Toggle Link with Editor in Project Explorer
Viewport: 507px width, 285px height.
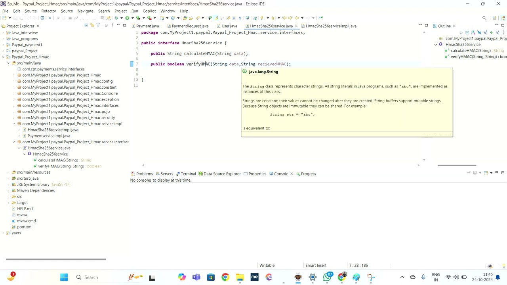coord(92,25)
